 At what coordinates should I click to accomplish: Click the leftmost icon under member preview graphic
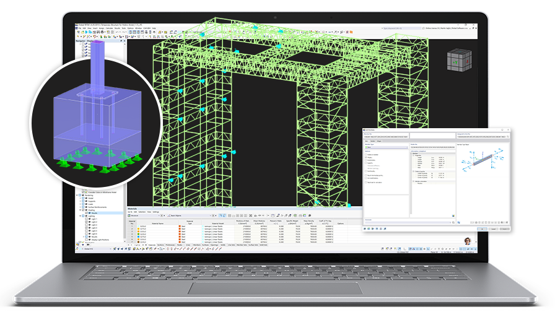coord(459,222)
